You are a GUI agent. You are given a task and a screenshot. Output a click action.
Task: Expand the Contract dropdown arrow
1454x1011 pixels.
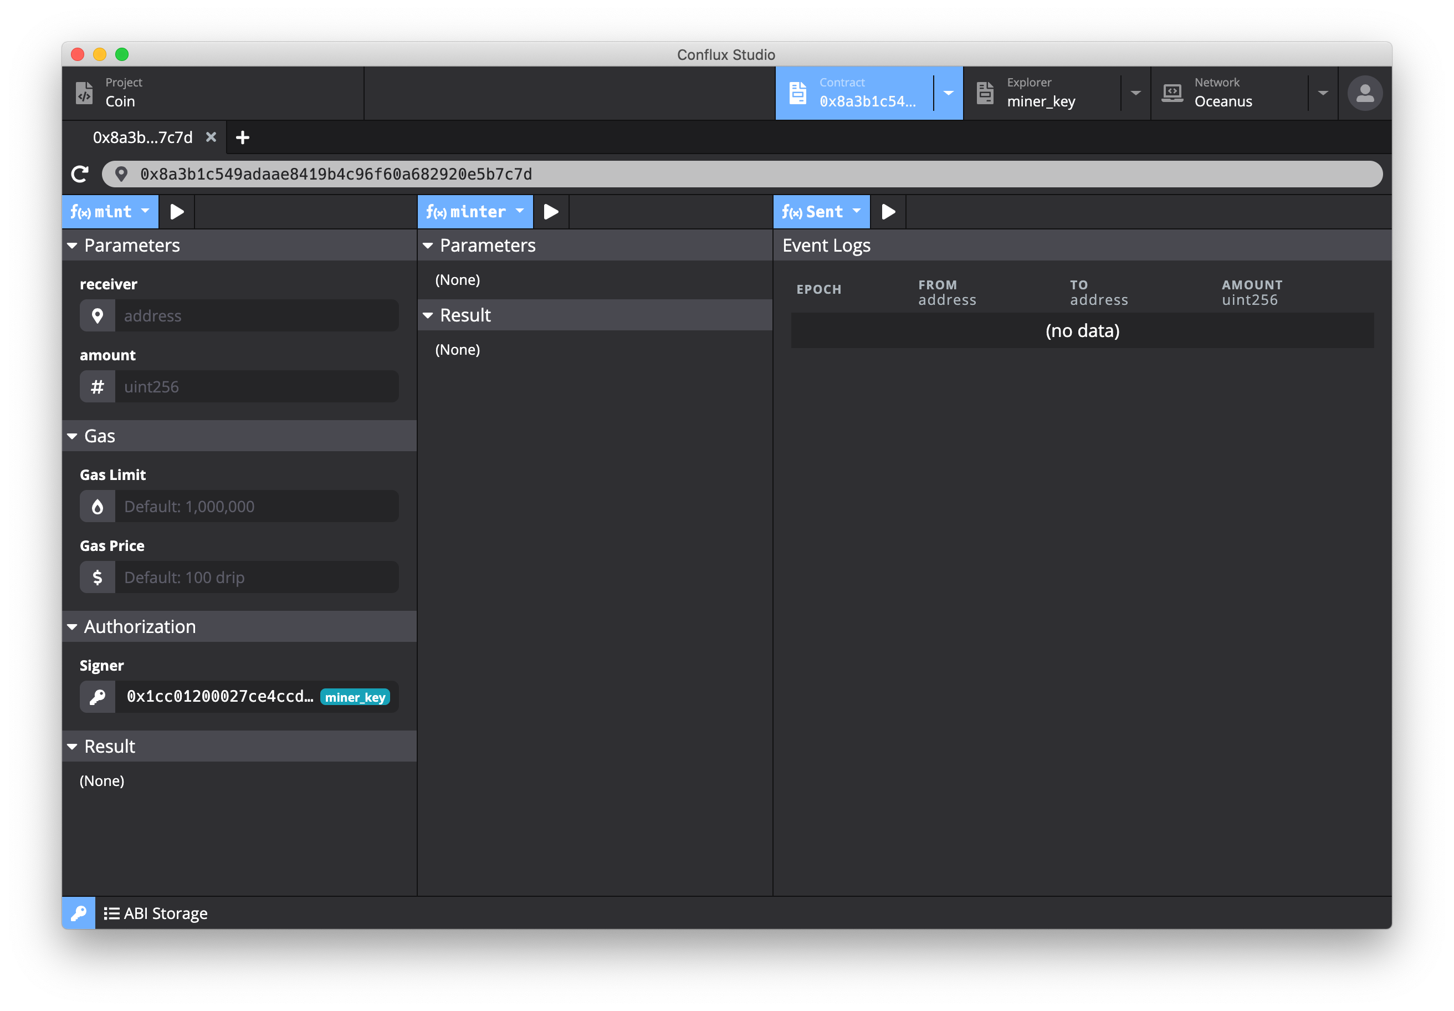click(948, 93)
